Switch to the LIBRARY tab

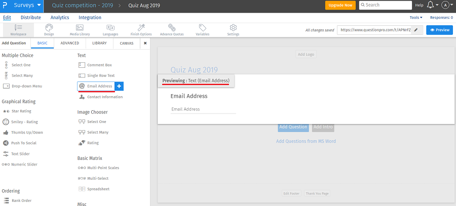(99, 43)
